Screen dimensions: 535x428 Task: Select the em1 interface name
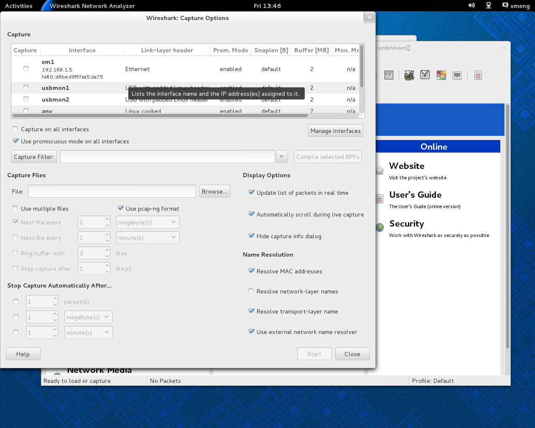point(48,62)
